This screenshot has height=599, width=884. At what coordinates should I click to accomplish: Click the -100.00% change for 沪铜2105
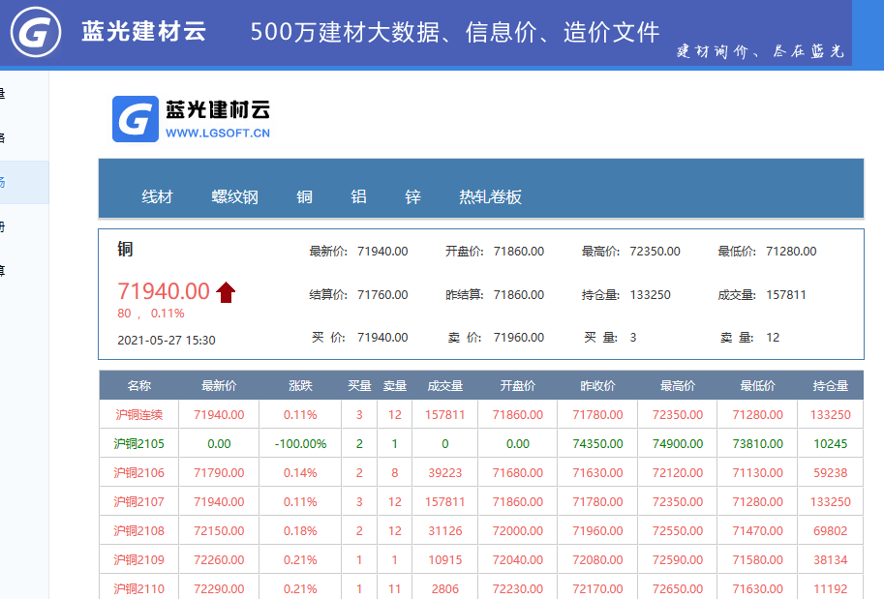300,444
